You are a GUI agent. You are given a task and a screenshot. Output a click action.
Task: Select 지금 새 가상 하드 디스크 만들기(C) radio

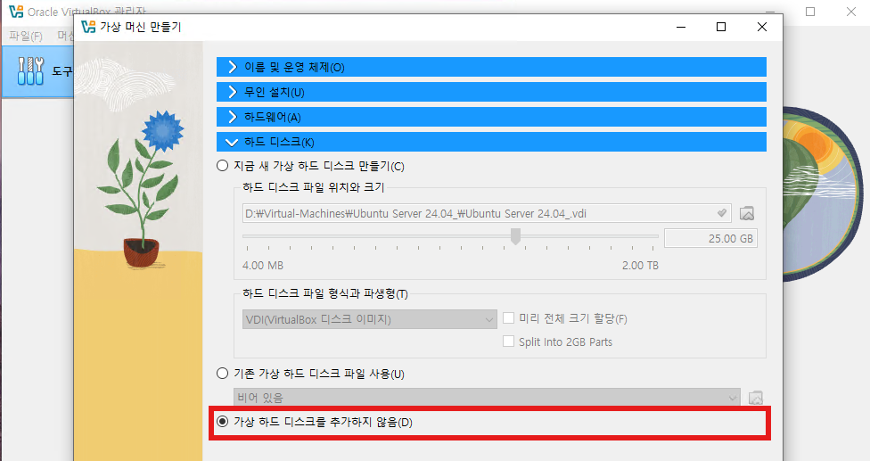(223, 166)
